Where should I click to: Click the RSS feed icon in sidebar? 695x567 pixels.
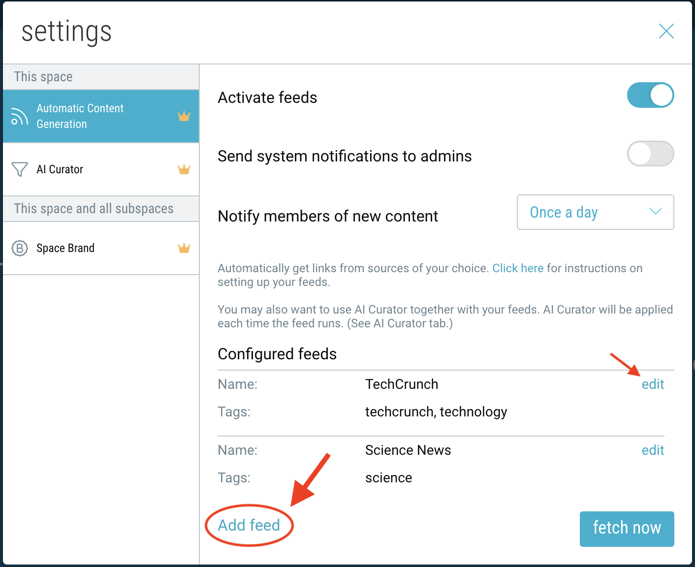click(x=20, y=117)
